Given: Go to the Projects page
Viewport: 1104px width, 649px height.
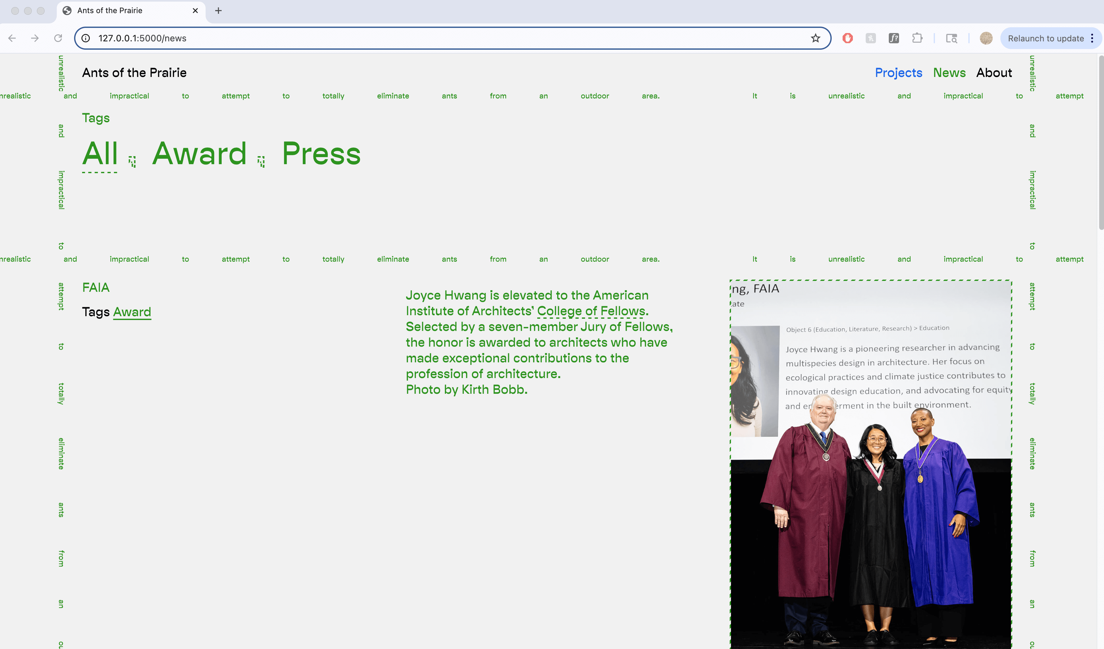Looking at the screenshot, I should [x=898, y=73].
